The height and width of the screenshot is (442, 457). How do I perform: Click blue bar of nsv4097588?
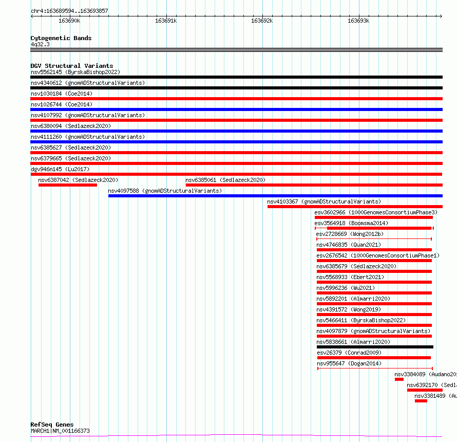tap(275, 196)
